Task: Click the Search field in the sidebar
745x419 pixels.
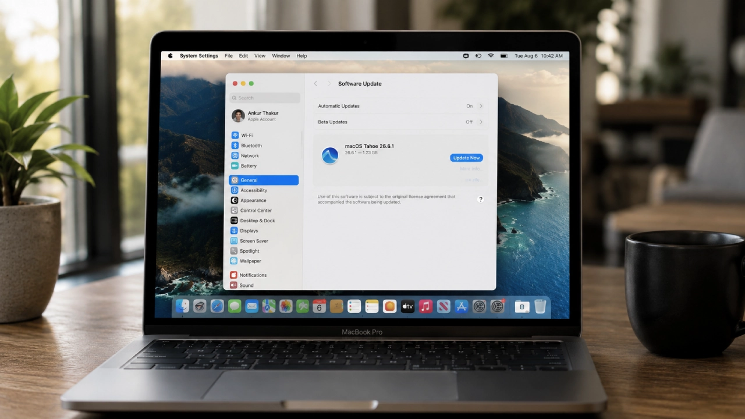Action: 265,98
